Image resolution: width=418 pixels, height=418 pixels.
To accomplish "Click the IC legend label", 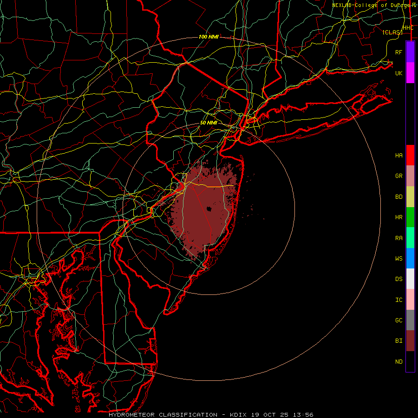I will 399,300.
